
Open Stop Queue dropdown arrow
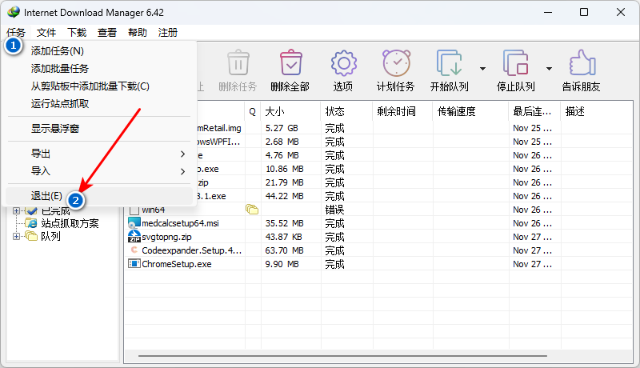click(x=550, y=69)
